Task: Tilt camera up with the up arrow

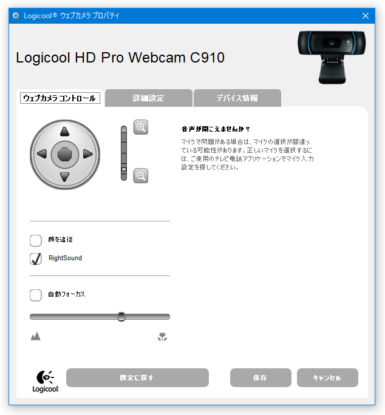Action: (x=64, y=132)
